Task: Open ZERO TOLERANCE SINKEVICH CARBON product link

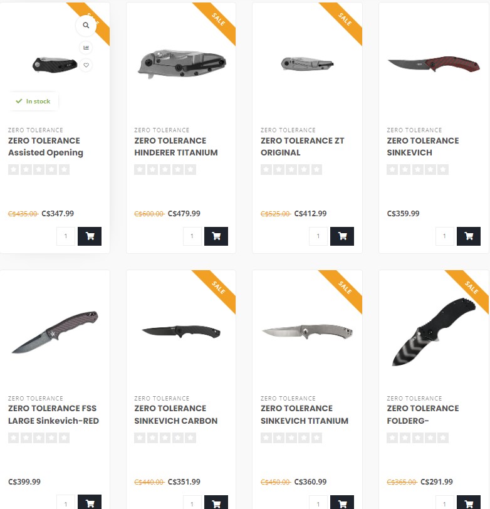Action: [175, 414]
